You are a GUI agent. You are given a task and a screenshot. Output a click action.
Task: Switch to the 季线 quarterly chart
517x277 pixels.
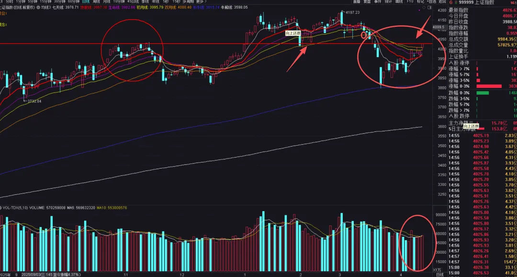145,1
